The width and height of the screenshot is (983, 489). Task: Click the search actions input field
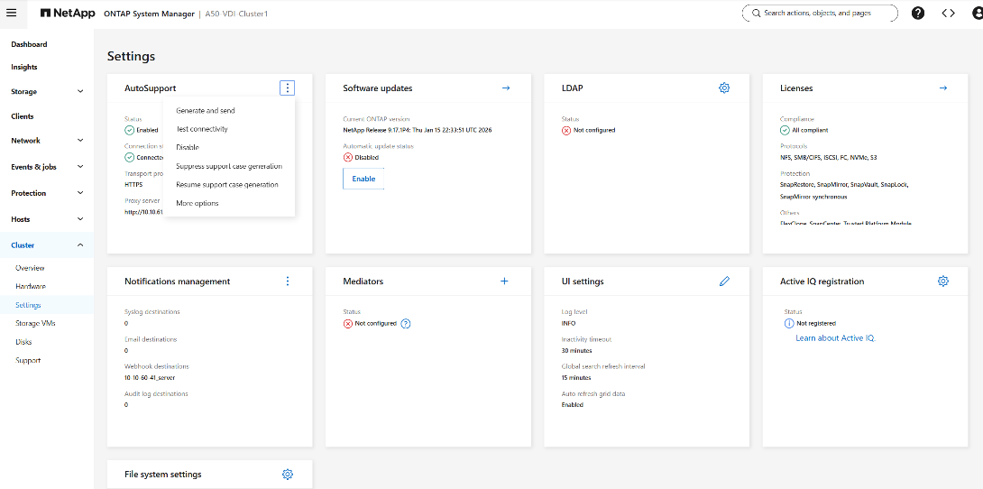coord(820,14)
